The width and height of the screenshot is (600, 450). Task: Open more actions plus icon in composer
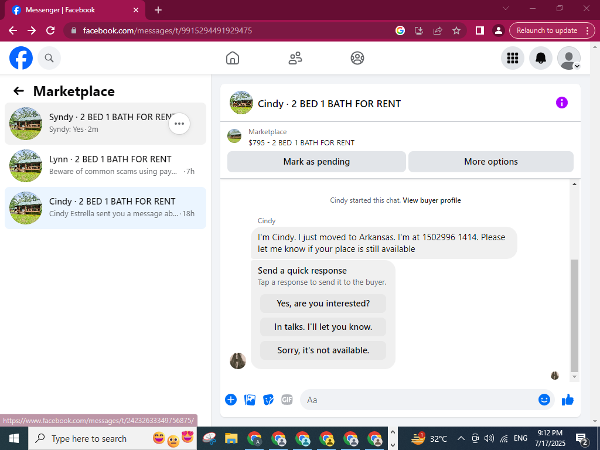[231, 400]
